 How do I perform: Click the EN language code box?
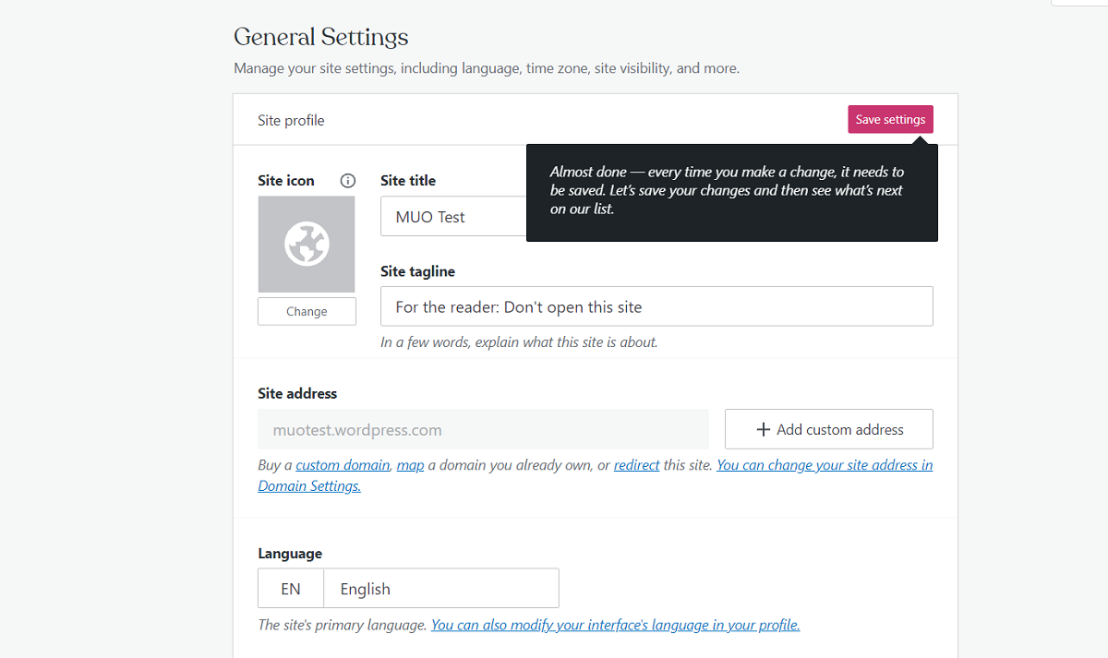pyautogui.click(x=290, y=588)
